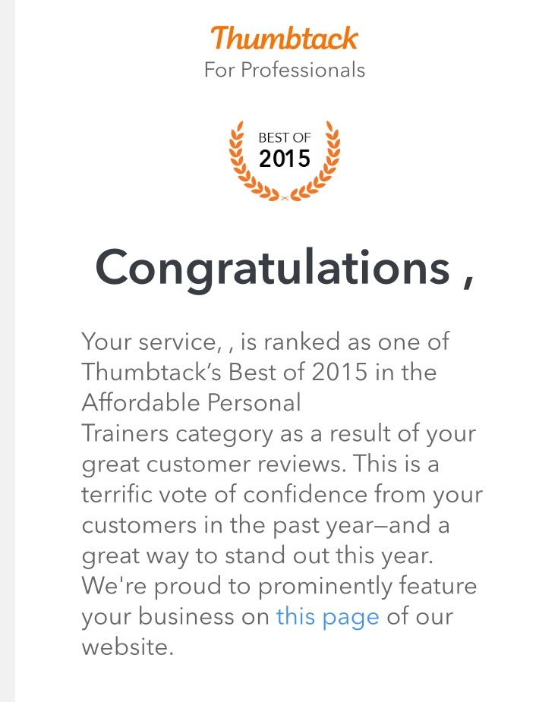The width and height of the screenshot is (539, 702).
Task: Click the "BEST OF" text in badge
Action: pos(285,138)
